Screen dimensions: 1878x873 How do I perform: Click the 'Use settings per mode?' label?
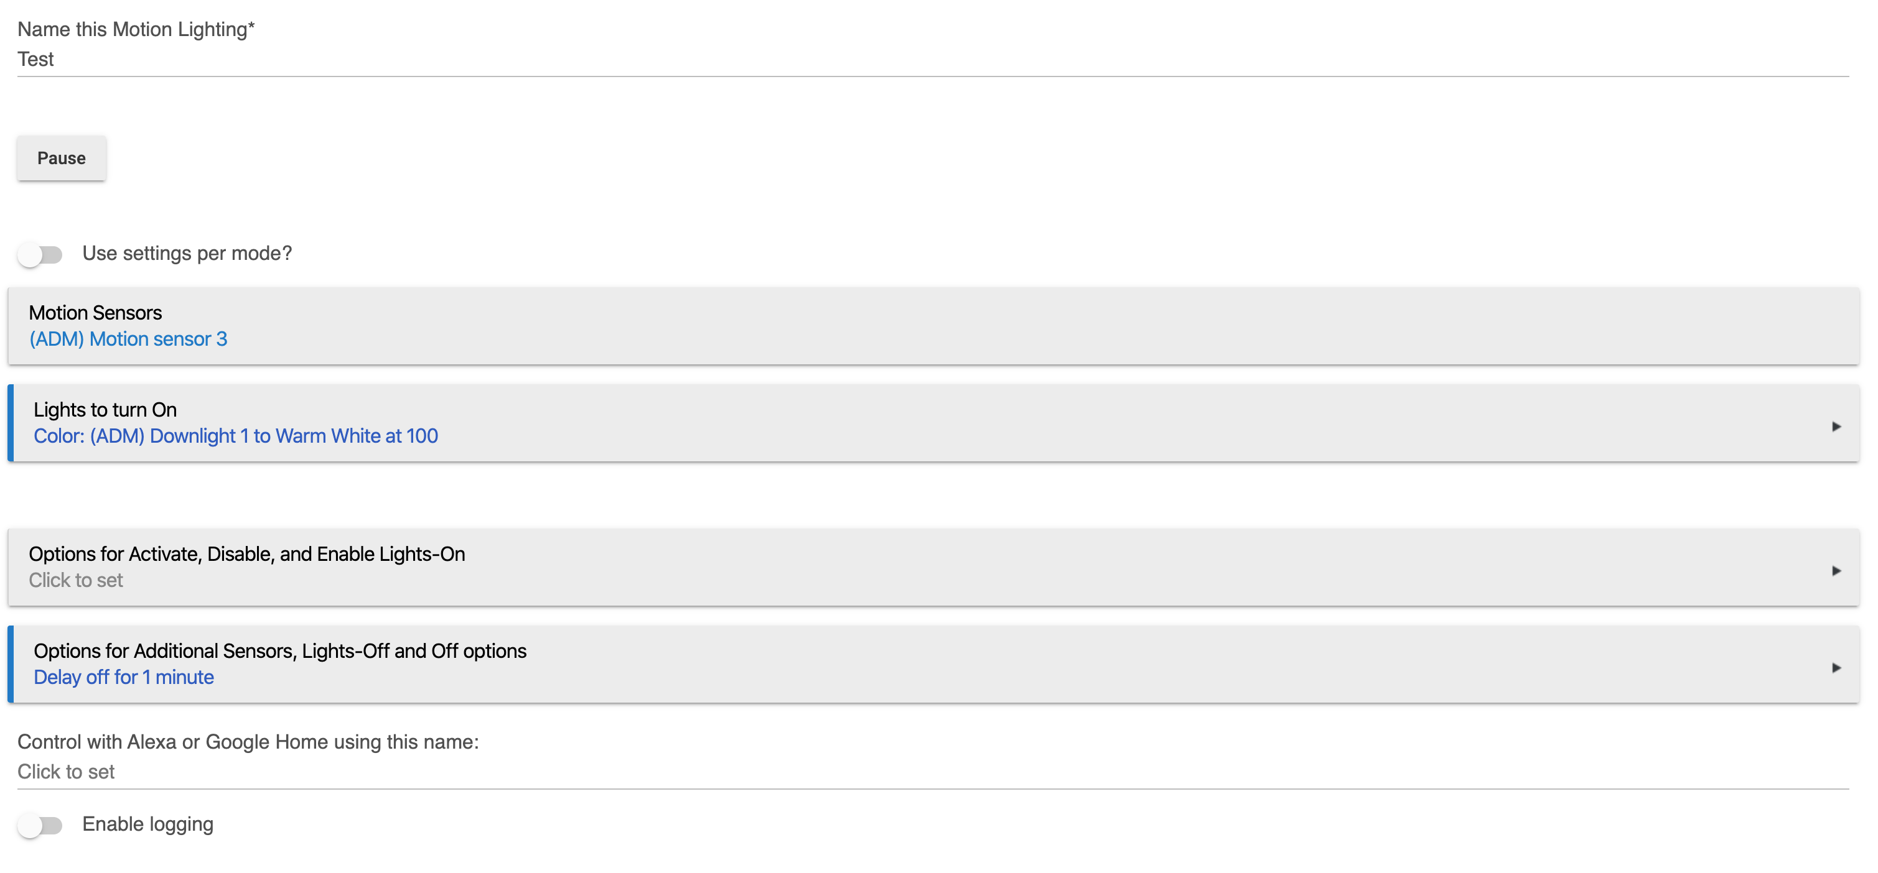(x=187, y=254)
